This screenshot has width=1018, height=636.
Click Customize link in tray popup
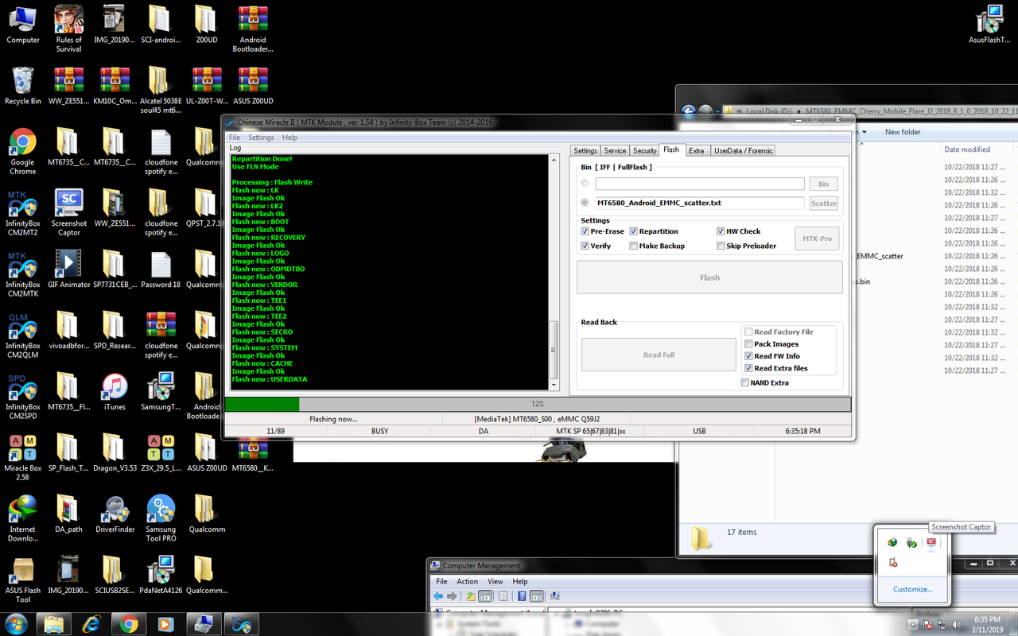(912, 589)
